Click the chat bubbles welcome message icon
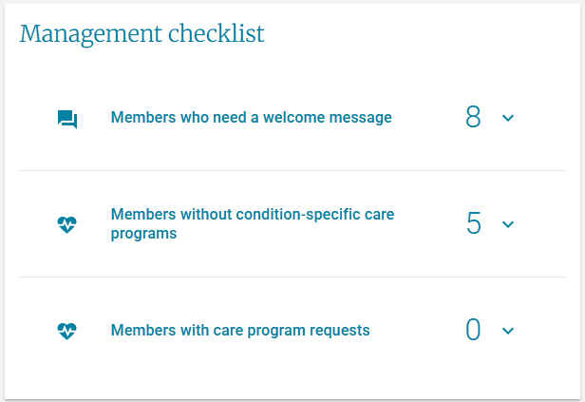This screenshot has height=402, width=585. 66,119
